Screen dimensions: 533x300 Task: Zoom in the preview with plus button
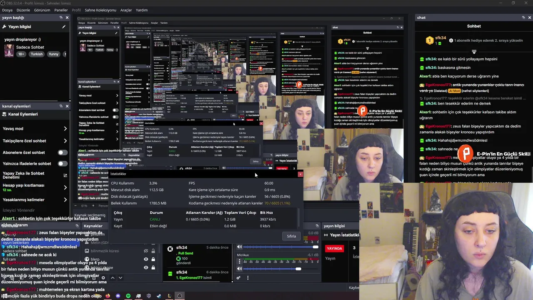(x=93, y=206)
